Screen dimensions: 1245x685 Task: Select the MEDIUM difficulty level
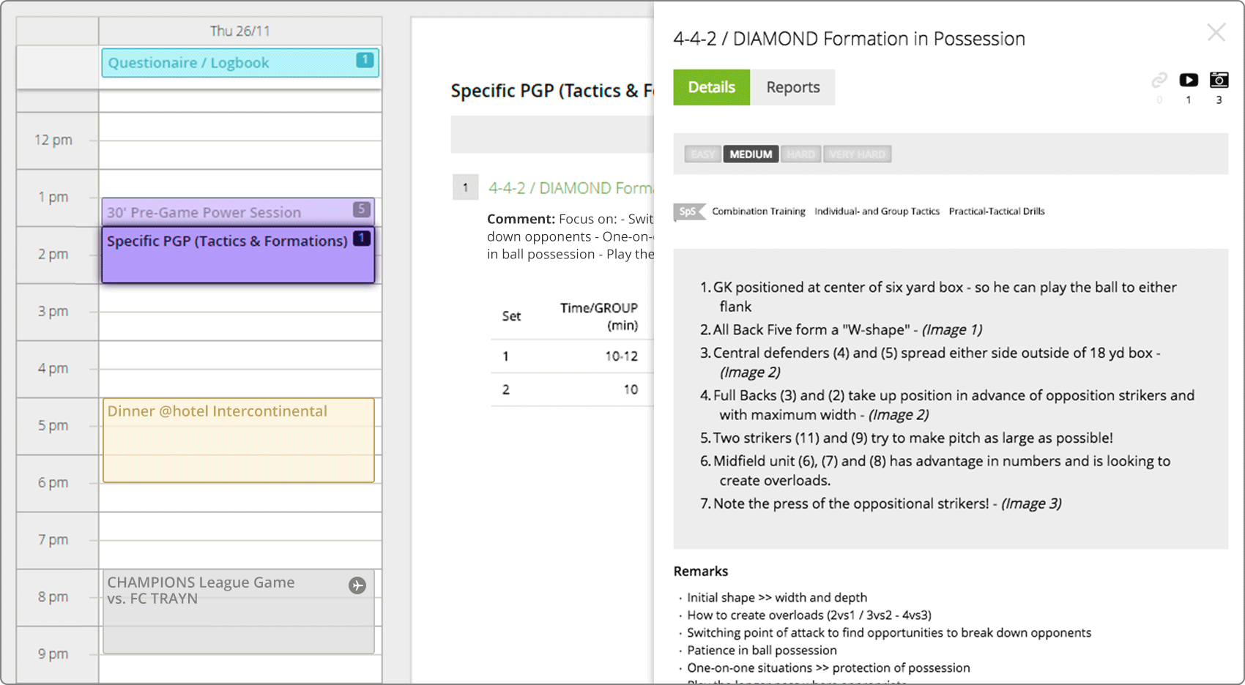point(751,154)
